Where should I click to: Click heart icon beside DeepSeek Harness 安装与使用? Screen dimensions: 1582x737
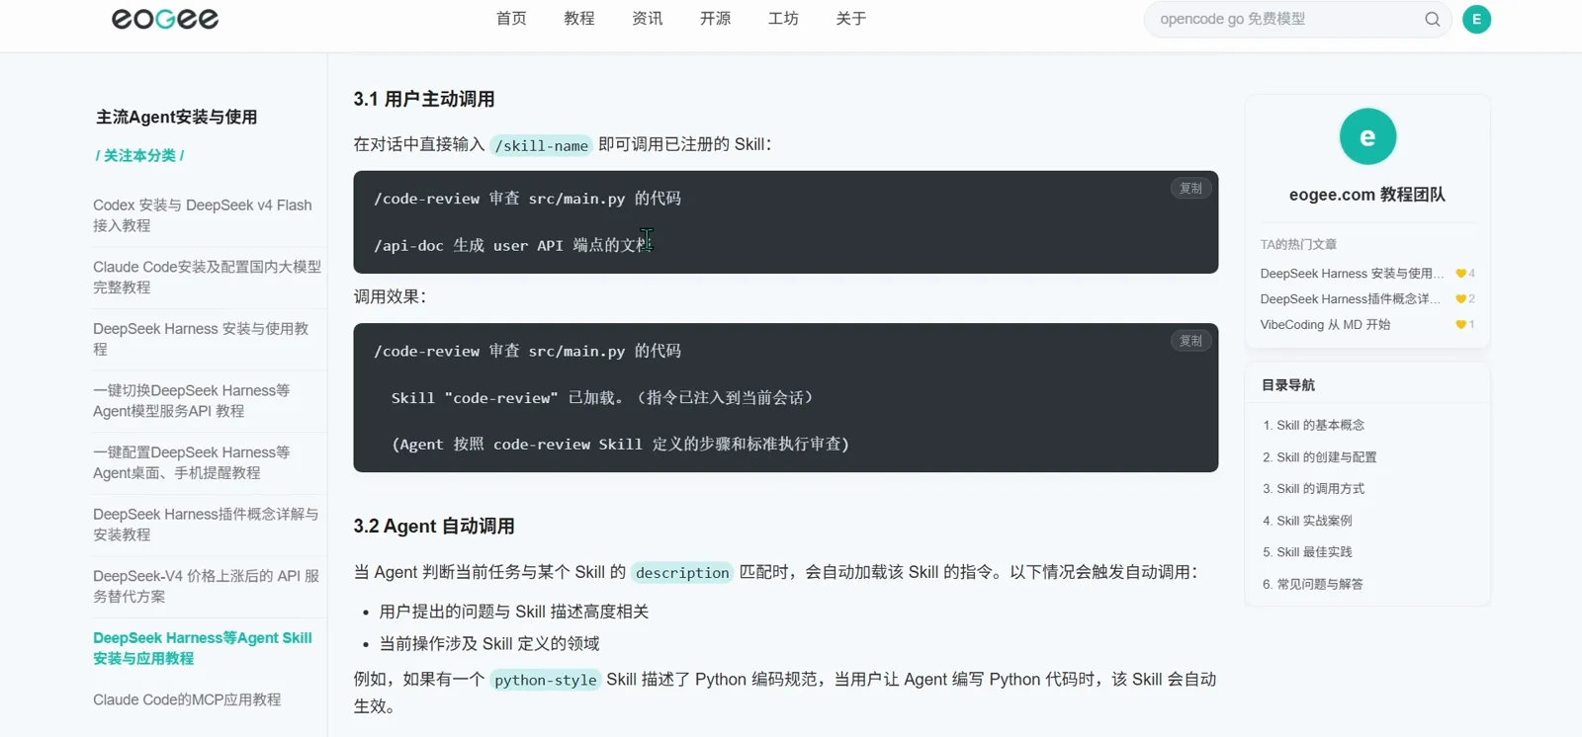pyautogui.click(x=1461, y=274)
